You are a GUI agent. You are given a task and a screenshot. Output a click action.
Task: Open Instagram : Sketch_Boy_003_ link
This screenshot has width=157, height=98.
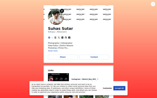coord(85,79)
